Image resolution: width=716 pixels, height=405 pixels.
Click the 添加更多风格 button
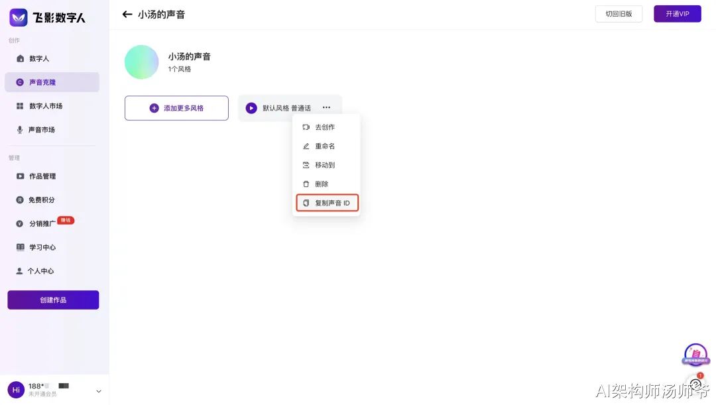(176, 108)
